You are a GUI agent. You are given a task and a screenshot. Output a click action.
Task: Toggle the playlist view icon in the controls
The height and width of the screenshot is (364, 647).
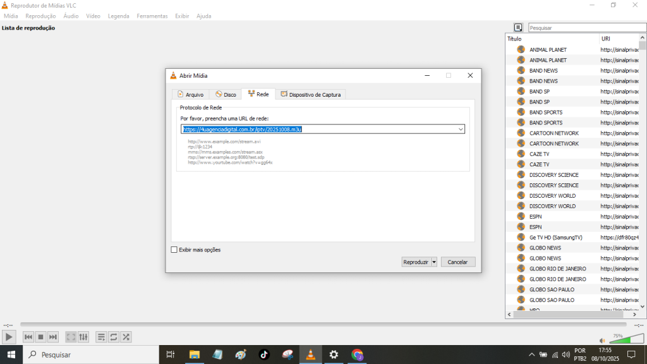click(x=101, y=337)
